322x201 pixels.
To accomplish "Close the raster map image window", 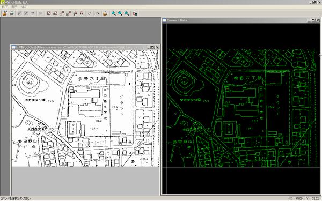I will point(157,47).
